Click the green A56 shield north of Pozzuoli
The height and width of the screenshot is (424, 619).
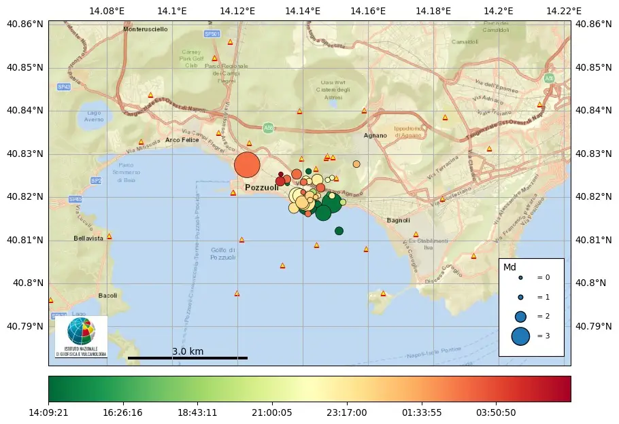click(268, 128)
